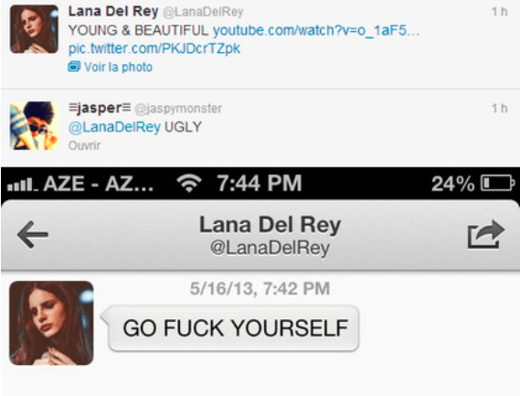Click the jasper display name

click(x=100, y=108)
